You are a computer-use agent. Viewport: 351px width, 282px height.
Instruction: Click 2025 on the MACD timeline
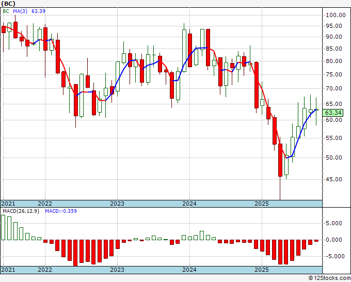tap(262, 270)
